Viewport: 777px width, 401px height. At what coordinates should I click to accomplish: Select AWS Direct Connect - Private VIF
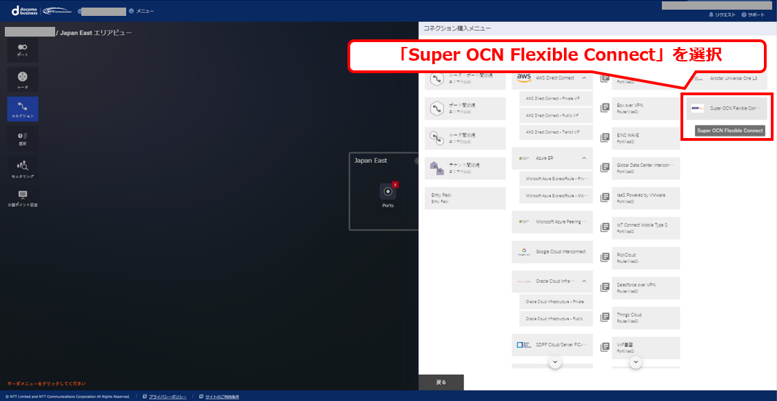point(556,99)
